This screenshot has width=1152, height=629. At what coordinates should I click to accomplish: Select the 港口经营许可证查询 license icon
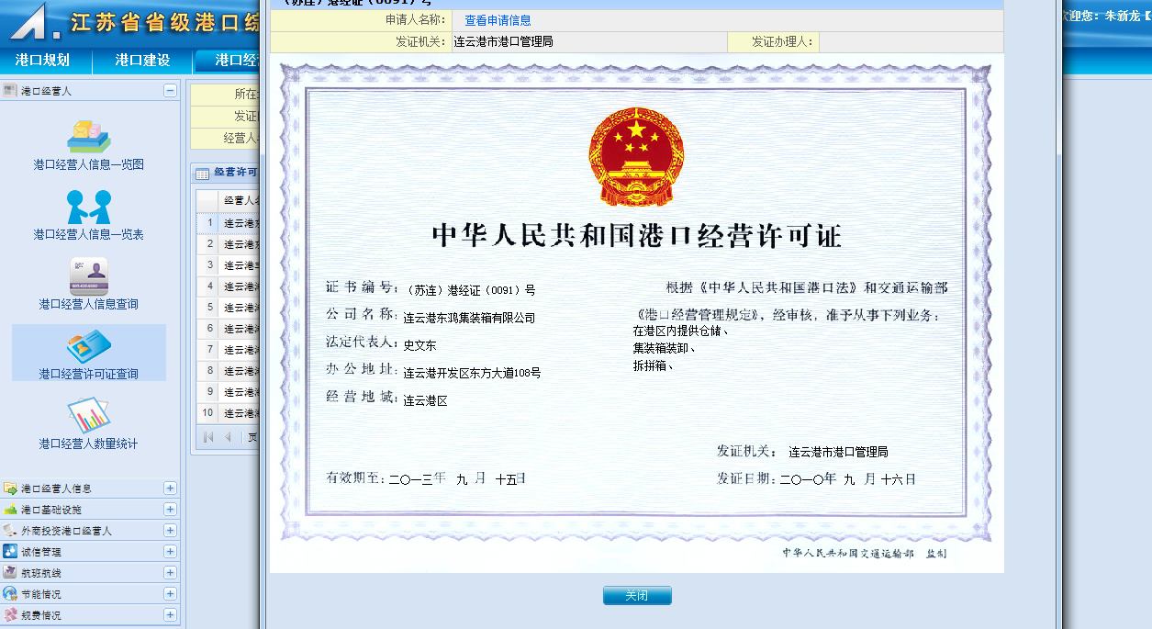[88, 346]
